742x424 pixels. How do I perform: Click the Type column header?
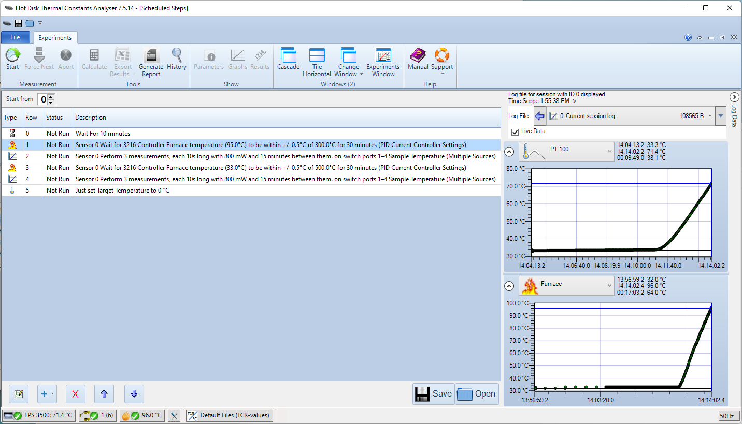click(12, 118)
